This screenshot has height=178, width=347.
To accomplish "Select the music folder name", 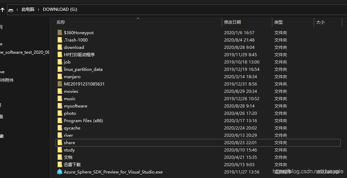I will pyautogui.click(x=70, y=99).
